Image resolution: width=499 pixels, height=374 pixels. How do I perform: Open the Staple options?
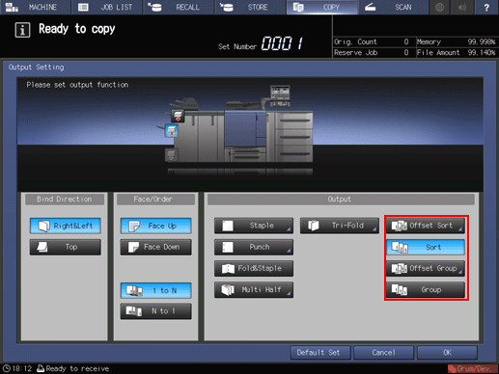(254, 226)
